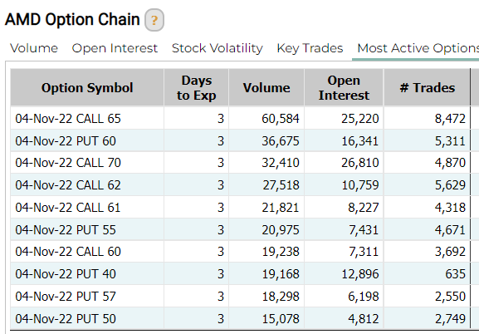Click days to exp in PUT 40 row
The width and height of the screenshot is (479, 334).
(221, 274)
